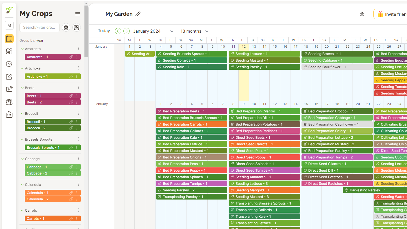The height and width of the screenshot is (229, 407).
Task: Open the community people icon
Action: click(x=9, y=102)
